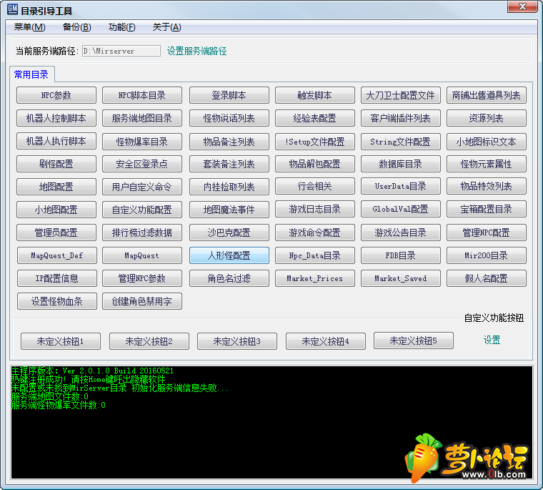Open 管理NPC配置
Image resolution: width=543 pixels, height=490 pixels.
pyautogui.click(x=487, y=232)
